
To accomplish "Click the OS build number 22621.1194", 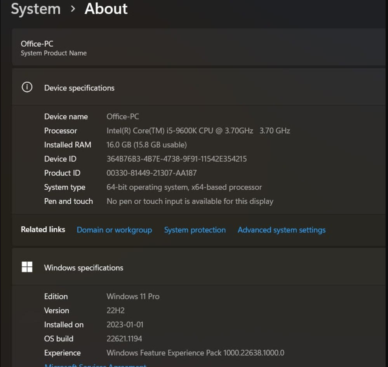I will pyautogui.click(x=124, y=339).
